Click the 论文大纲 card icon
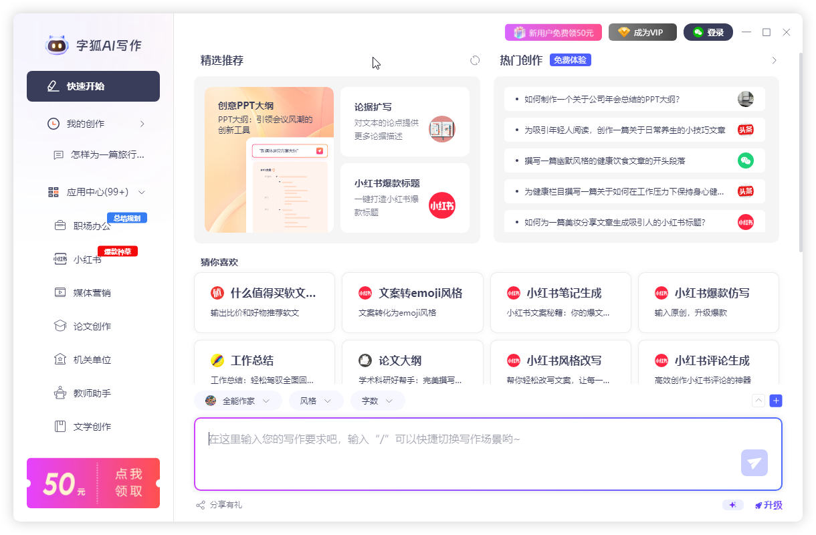Viewport: 816px width, 535px height. 365,360
